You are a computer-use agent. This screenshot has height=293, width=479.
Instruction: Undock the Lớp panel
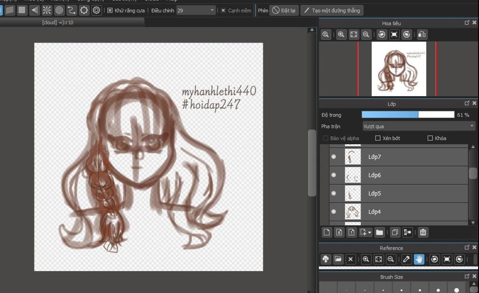coord(467,103)
